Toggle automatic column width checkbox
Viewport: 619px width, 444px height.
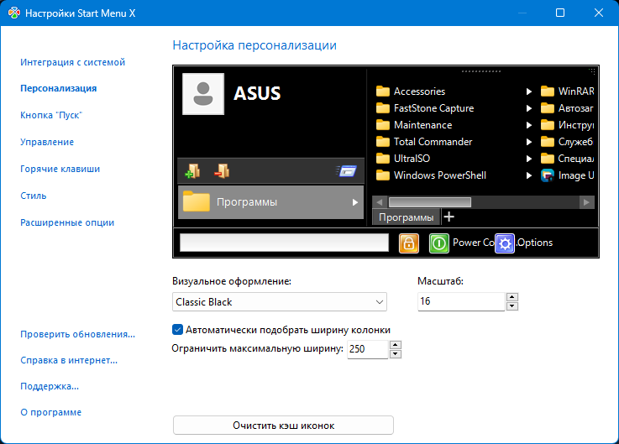pos(177,330)
